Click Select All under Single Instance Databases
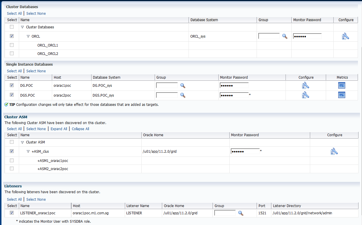362x225 pixels. coord(14,71)
